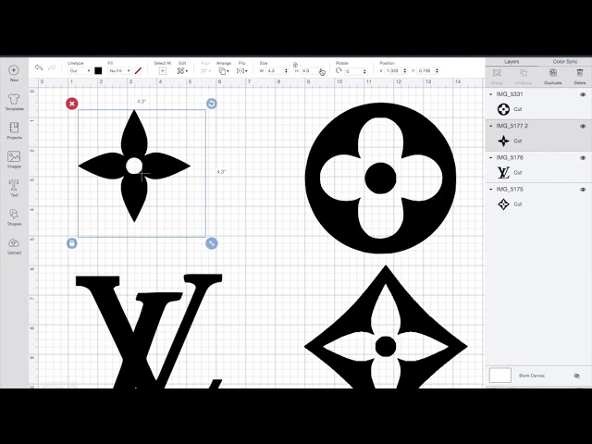The height and width of the screenshot is (444, 592).
Task: Hide the IMG_5177 2 layer
Action: pyautogui.click(x=583, y=127)
